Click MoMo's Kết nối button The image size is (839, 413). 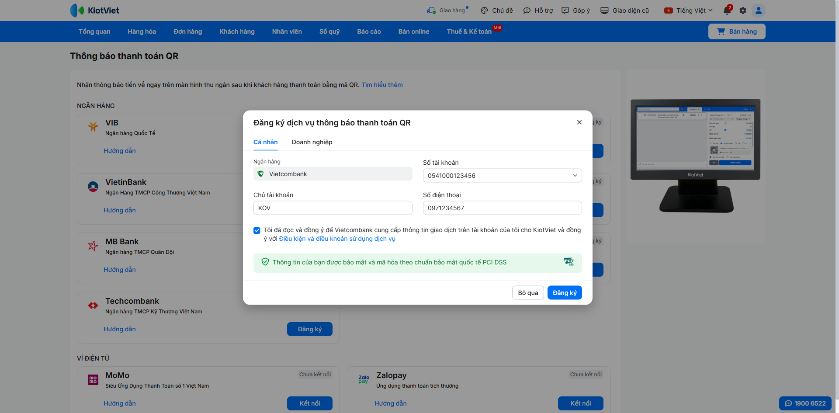(310, 403)
